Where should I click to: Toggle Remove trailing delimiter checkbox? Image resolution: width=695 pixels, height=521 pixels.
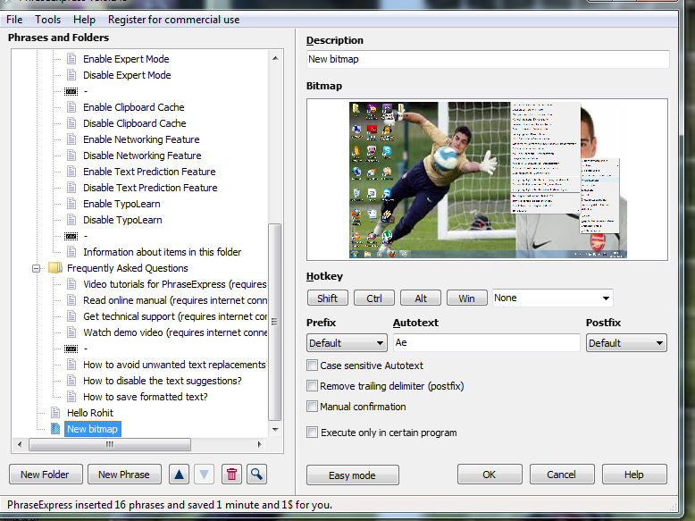pyautogui.click(x=312, y=386)
